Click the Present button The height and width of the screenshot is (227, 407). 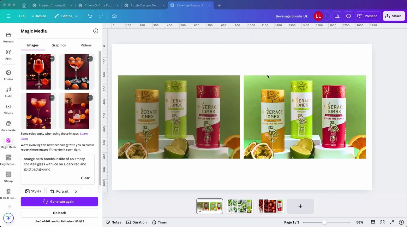click(368, 16)
